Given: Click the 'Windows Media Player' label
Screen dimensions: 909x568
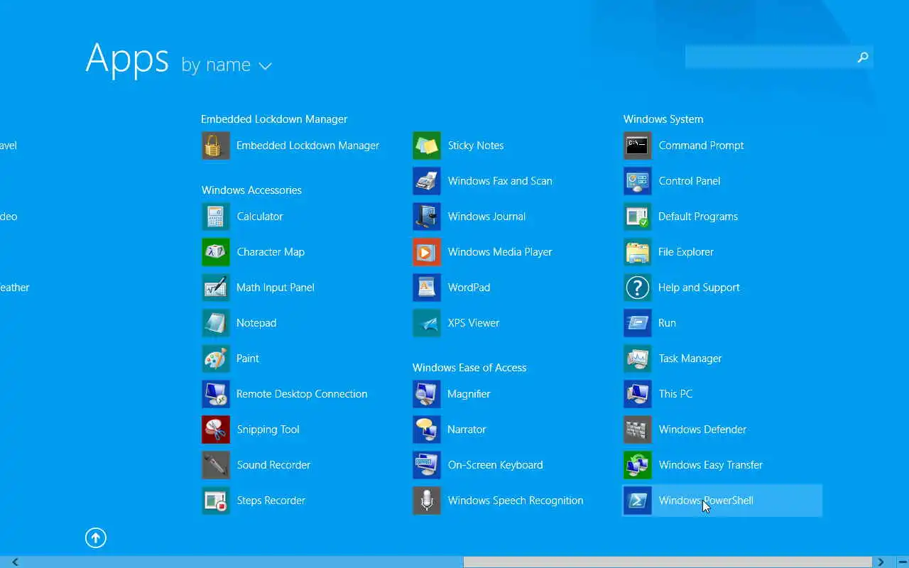Looking at the screenshot, I should click(500, 252).
